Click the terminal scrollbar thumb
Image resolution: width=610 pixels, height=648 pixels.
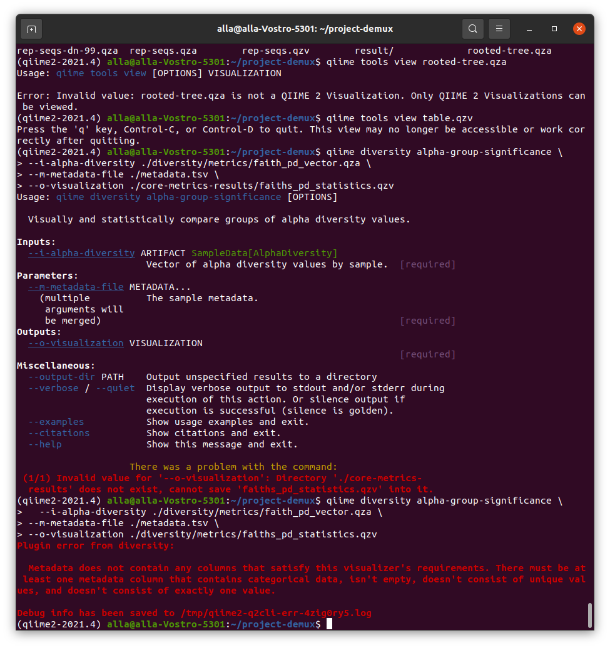(x=589, y=615)
